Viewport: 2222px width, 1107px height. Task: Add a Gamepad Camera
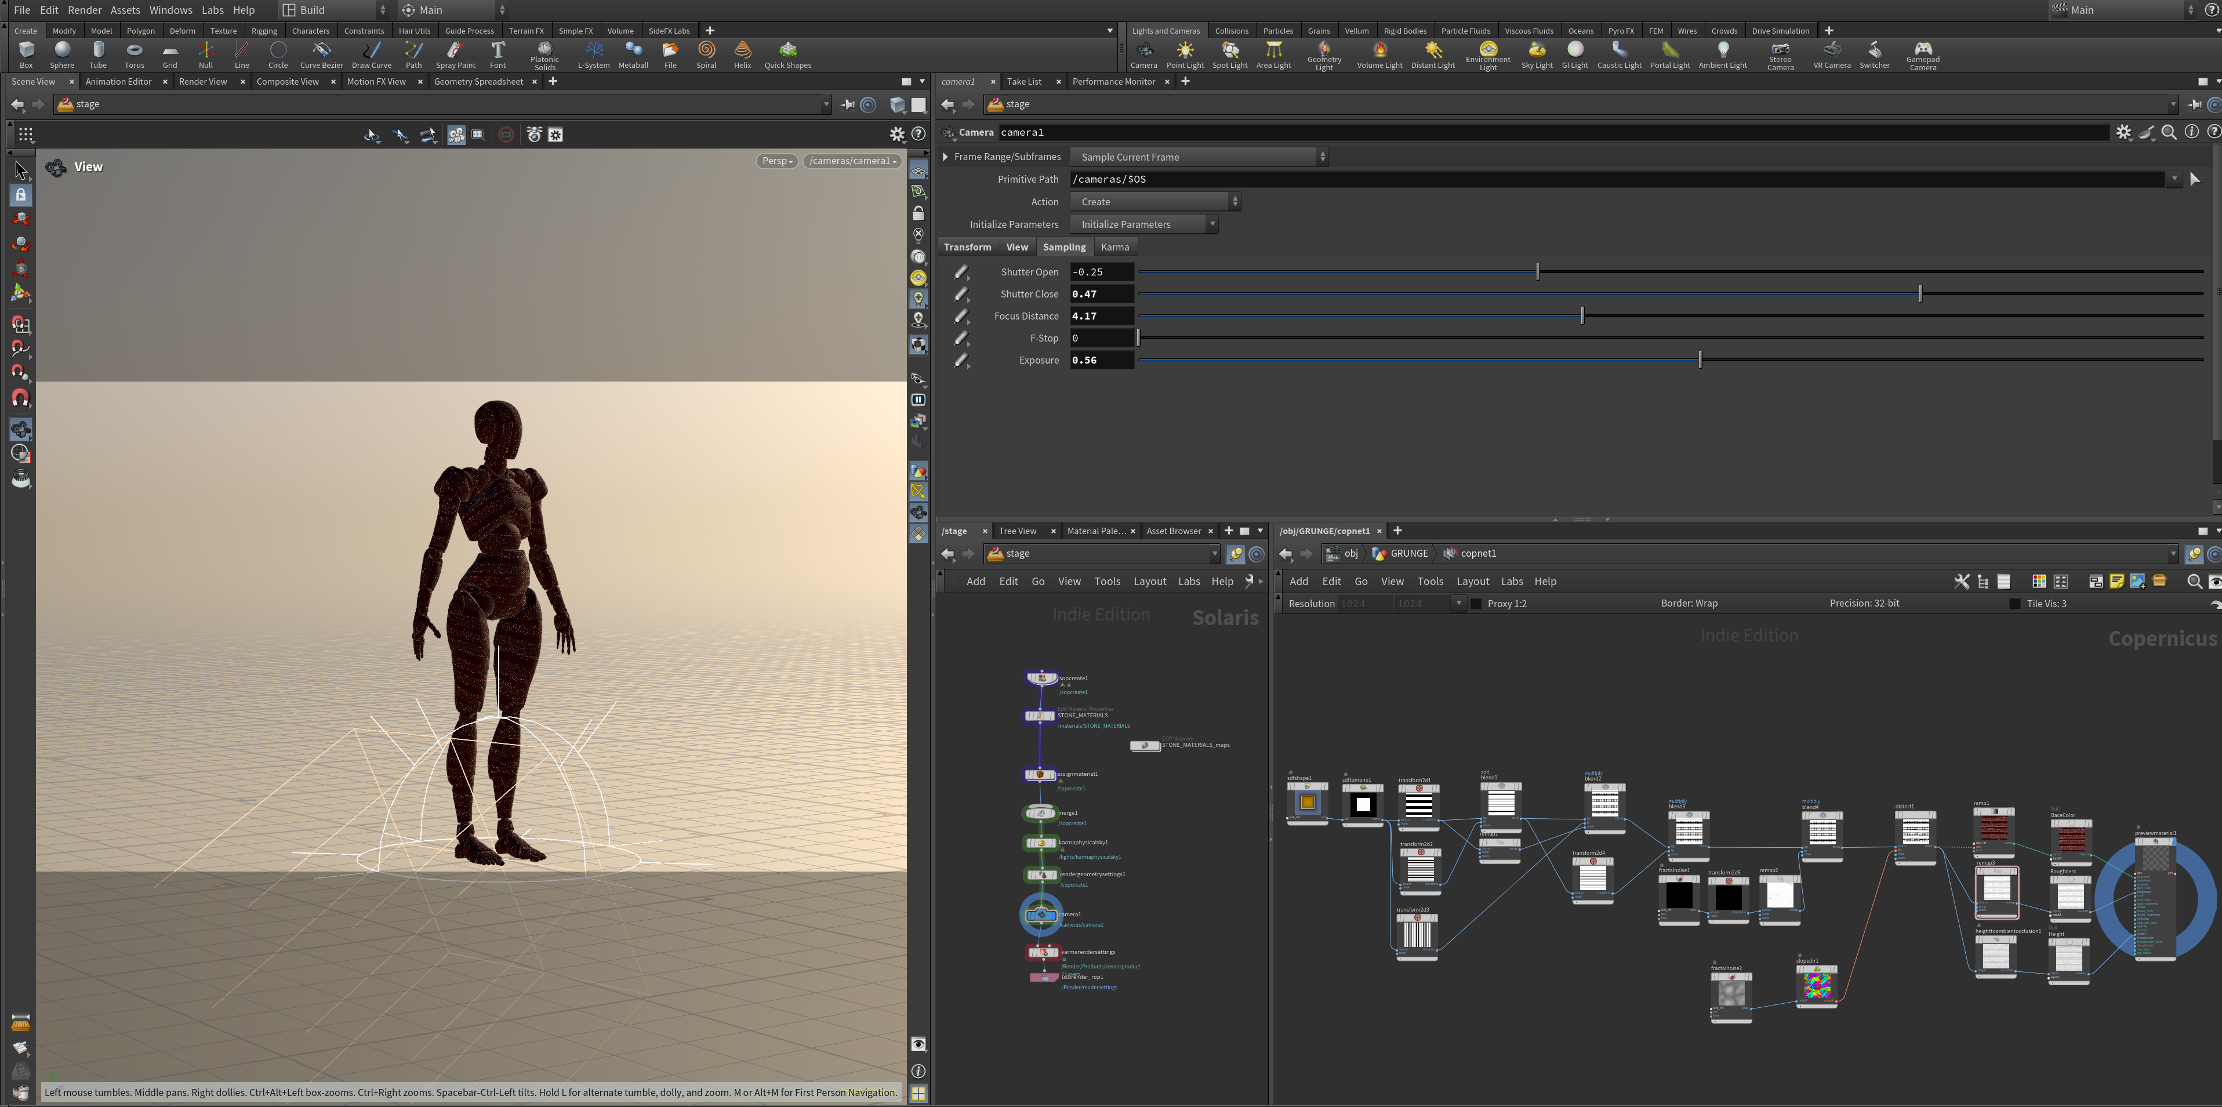point(1923,56)
